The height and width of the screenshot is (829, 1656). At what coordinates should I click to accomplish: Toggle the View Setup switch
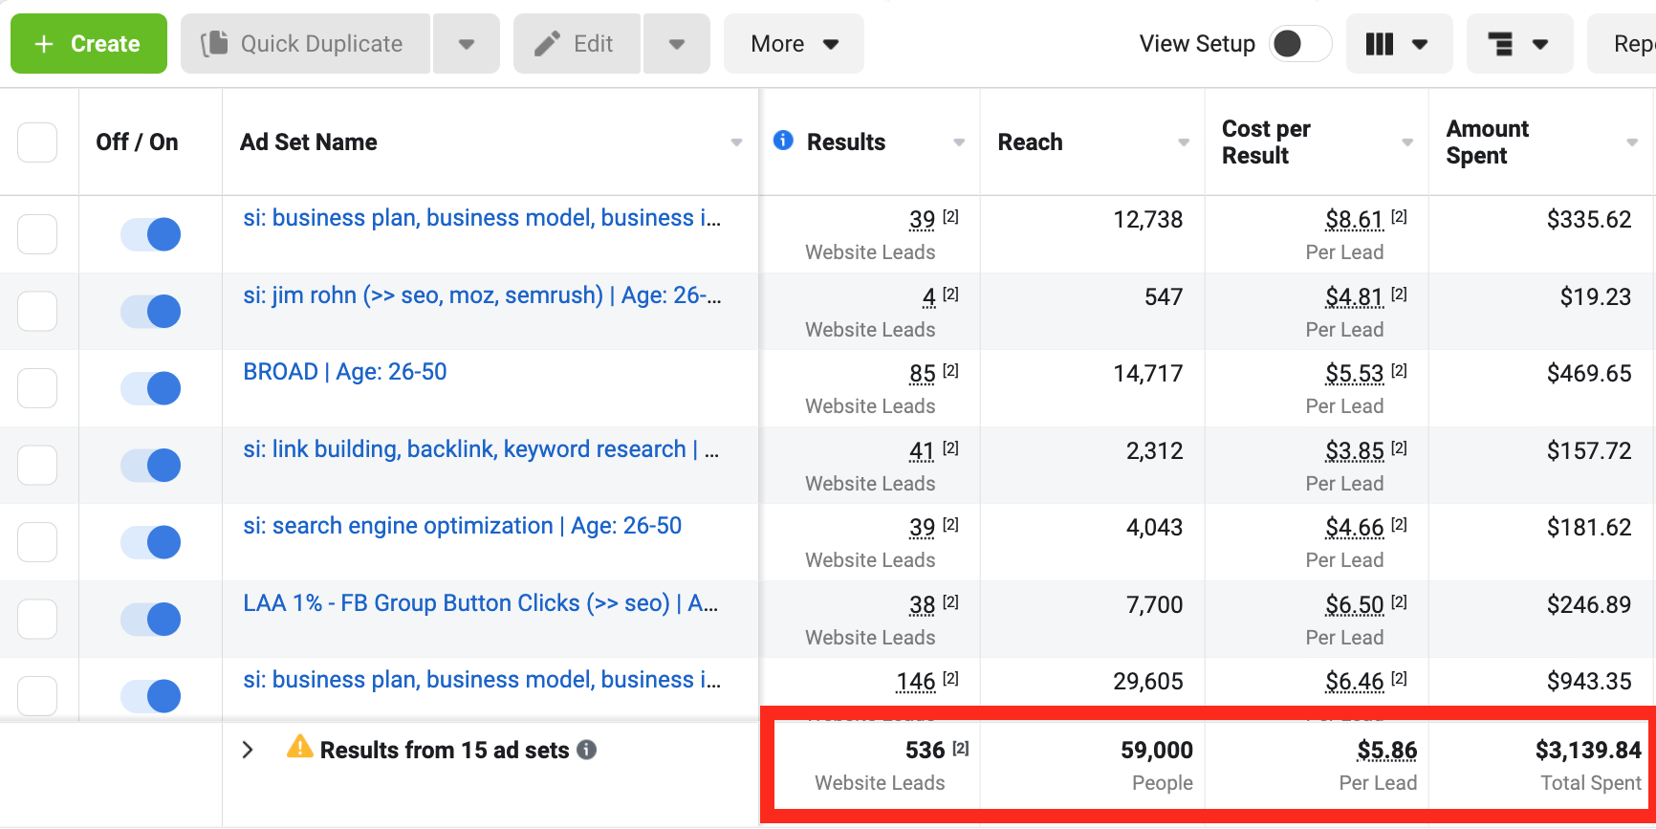pos(1299,44)
